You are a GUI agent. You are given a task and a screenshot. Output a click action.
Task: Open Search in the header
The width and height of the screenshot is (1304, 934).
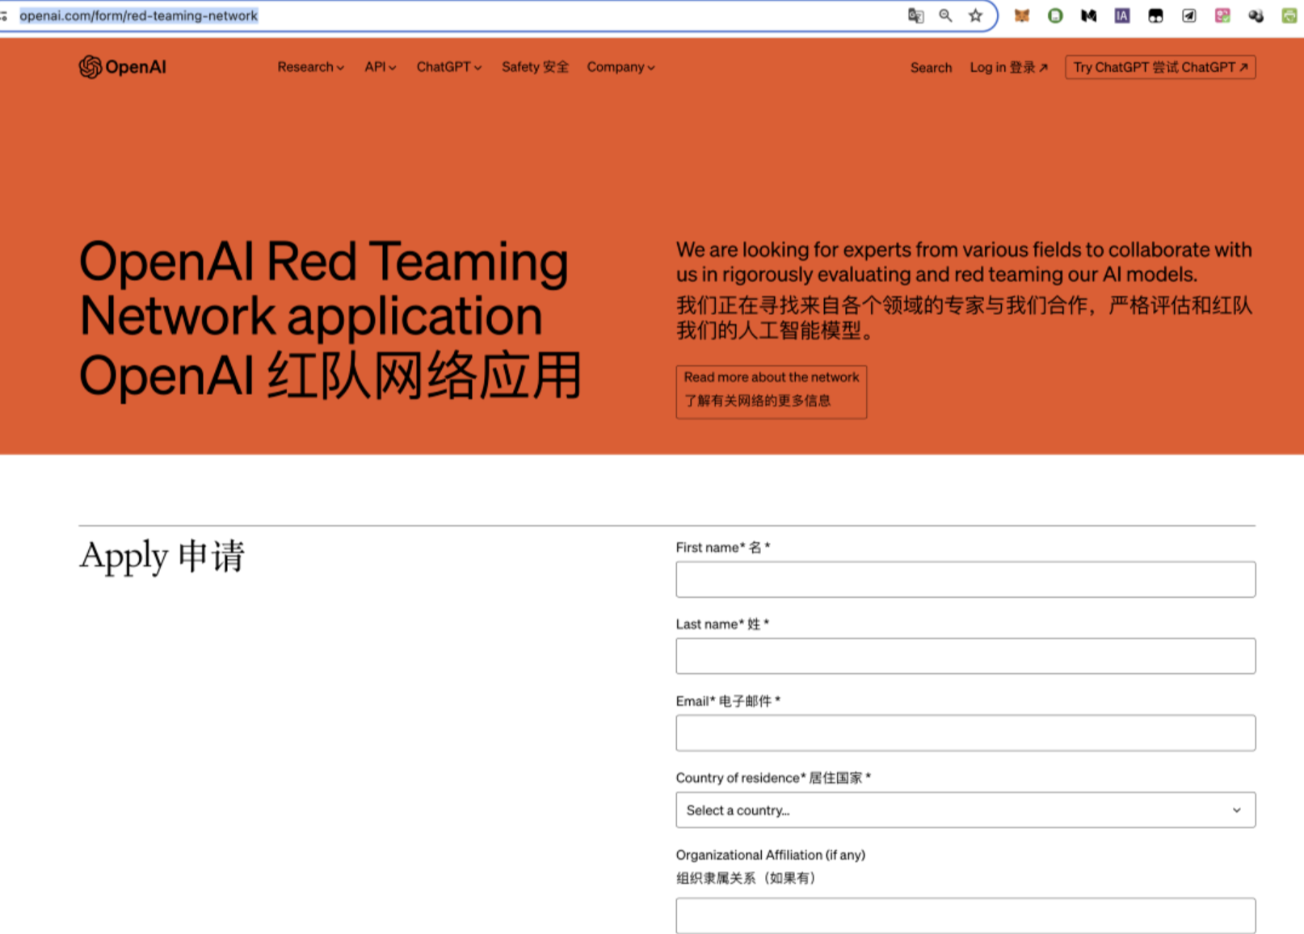coord(931,68)
